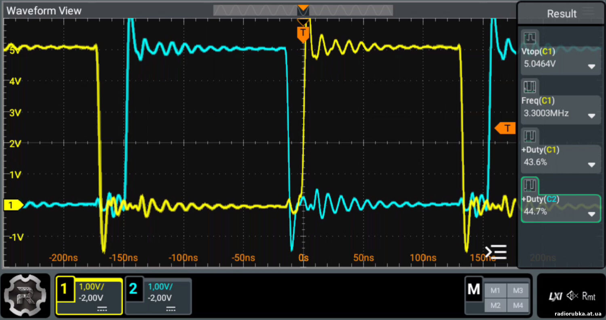Click the LXI network status icon

tap(555, 297)
